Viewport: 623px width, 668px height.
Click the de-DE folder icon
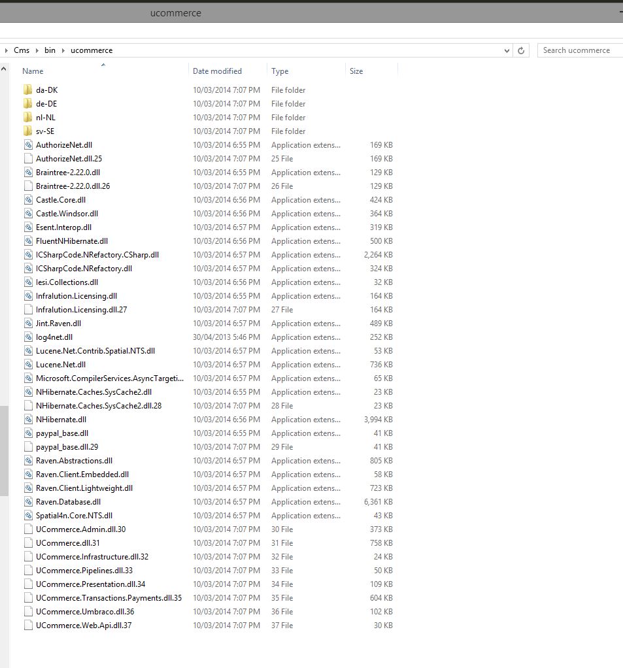point(27,103)
